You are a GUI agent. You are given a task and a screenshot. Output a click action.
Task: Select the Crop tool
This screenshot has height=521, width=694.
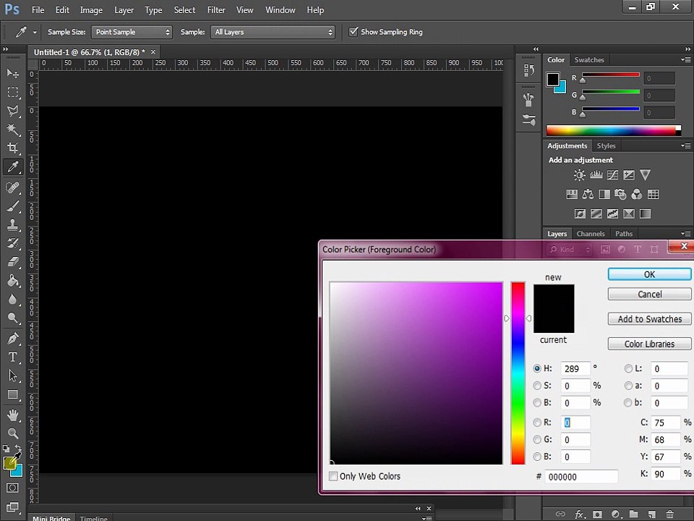point(13,148)
